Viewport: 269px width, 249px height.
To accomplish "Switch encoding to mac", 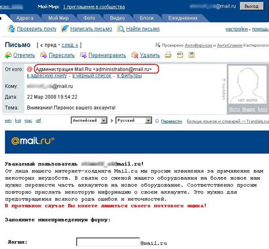I will [x=28, y=121].
